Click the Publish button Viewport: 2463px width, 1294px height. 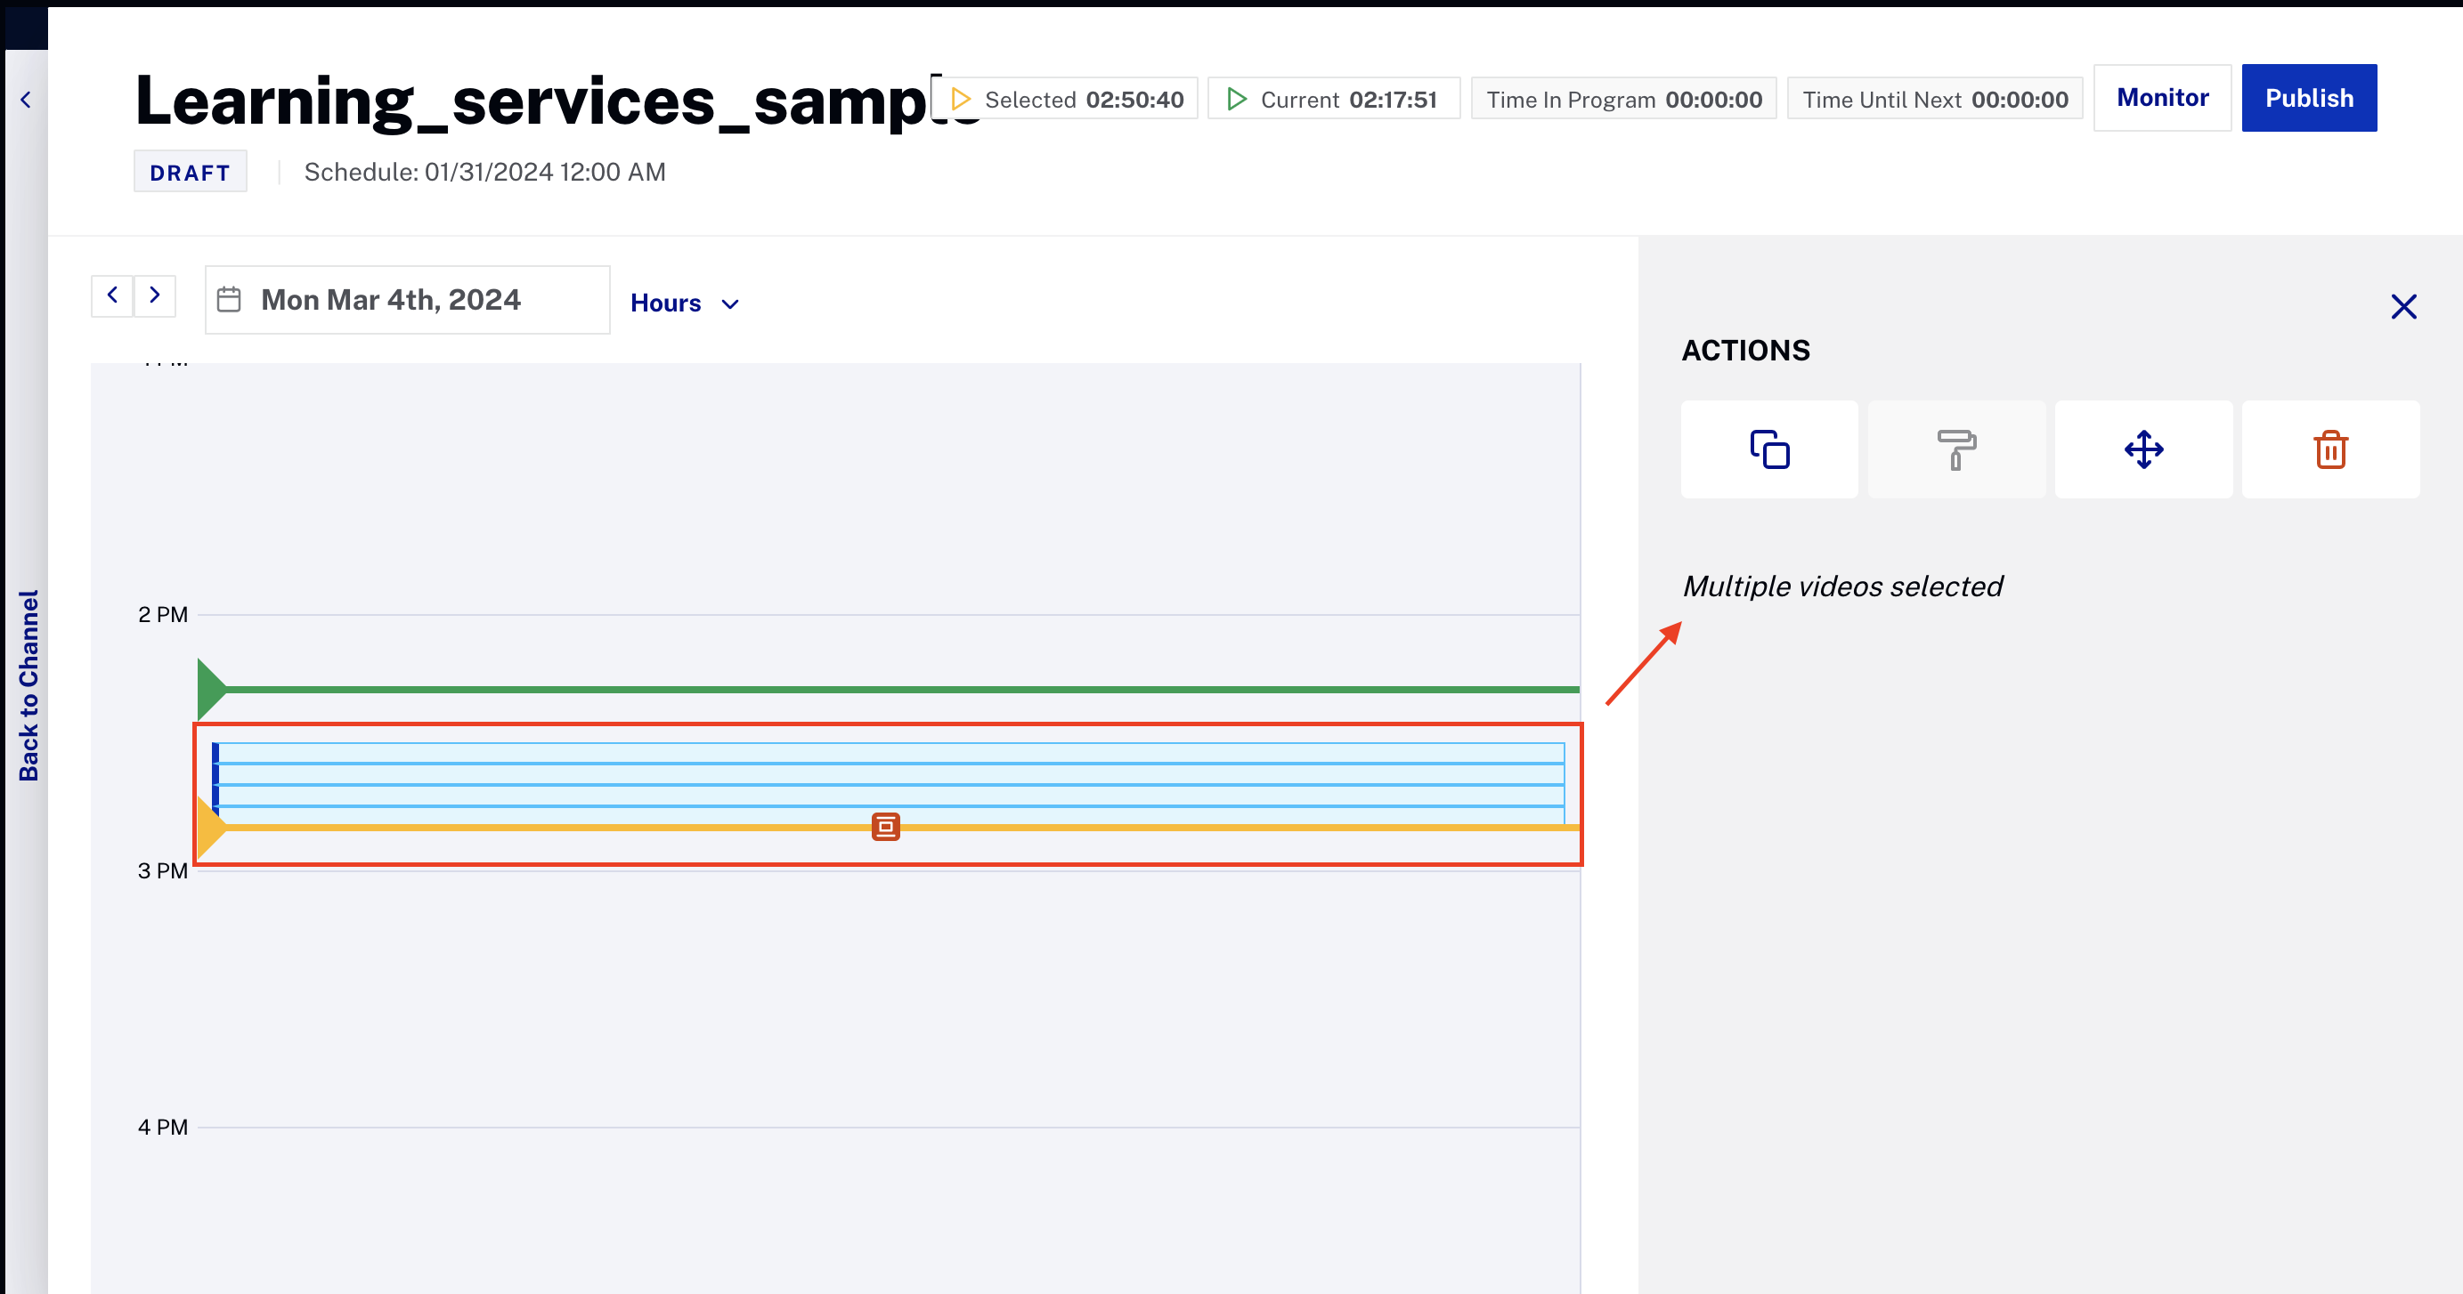click(x=2308, y=99)
